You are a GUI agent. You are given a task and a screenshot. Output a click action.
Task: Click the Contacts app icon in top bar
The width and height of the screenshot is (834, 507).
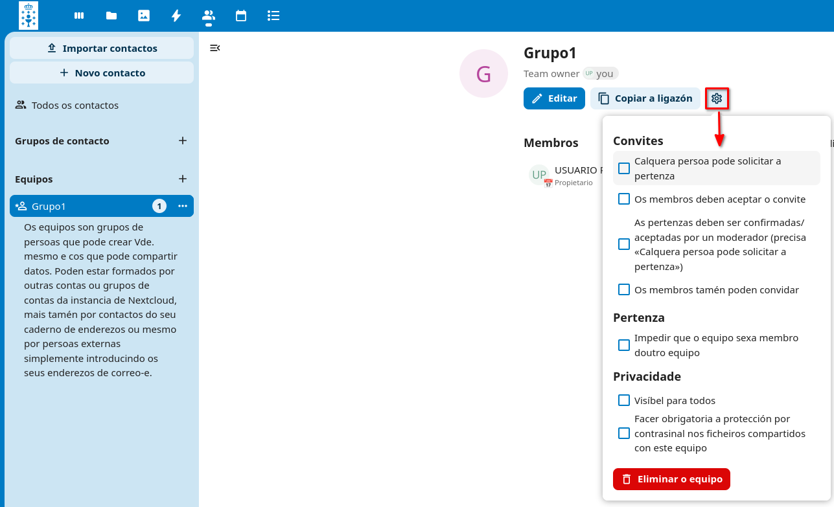pos(209,16)
